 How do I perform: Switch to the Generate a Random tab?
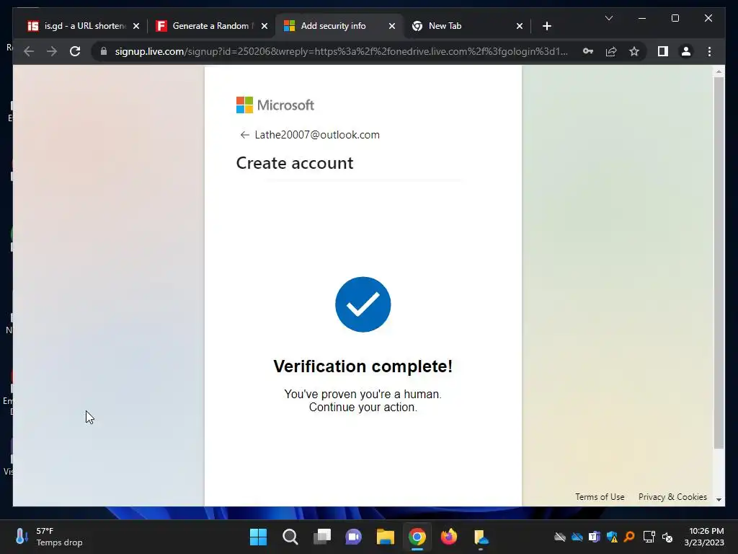[x=211, y=26]
